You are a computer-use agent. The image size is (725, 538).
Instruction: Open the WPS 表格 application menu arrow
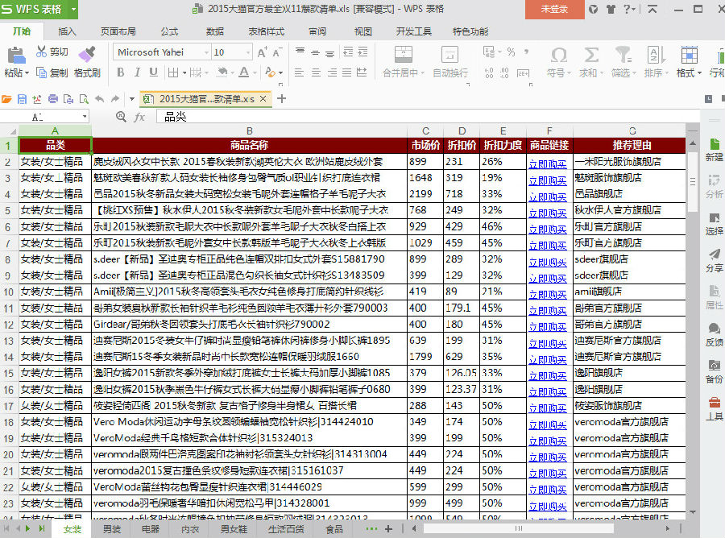[x=73, y=9]
